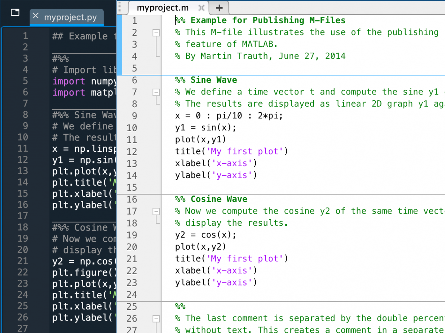This screenshot has width=445, height=333.
Task: Collapse the fold marker at MATLAB line 2
Action: [156, 33]
